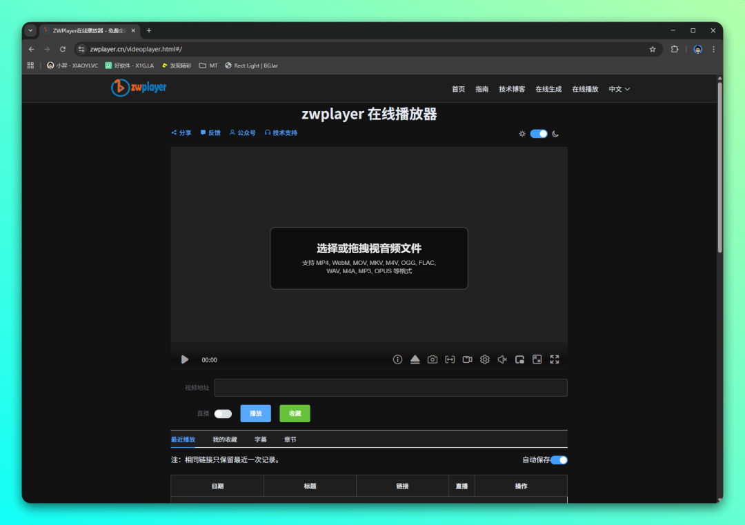Open the tab search chevron dropdown
This screenshot has width=745, height=525.
coord(30,30)
